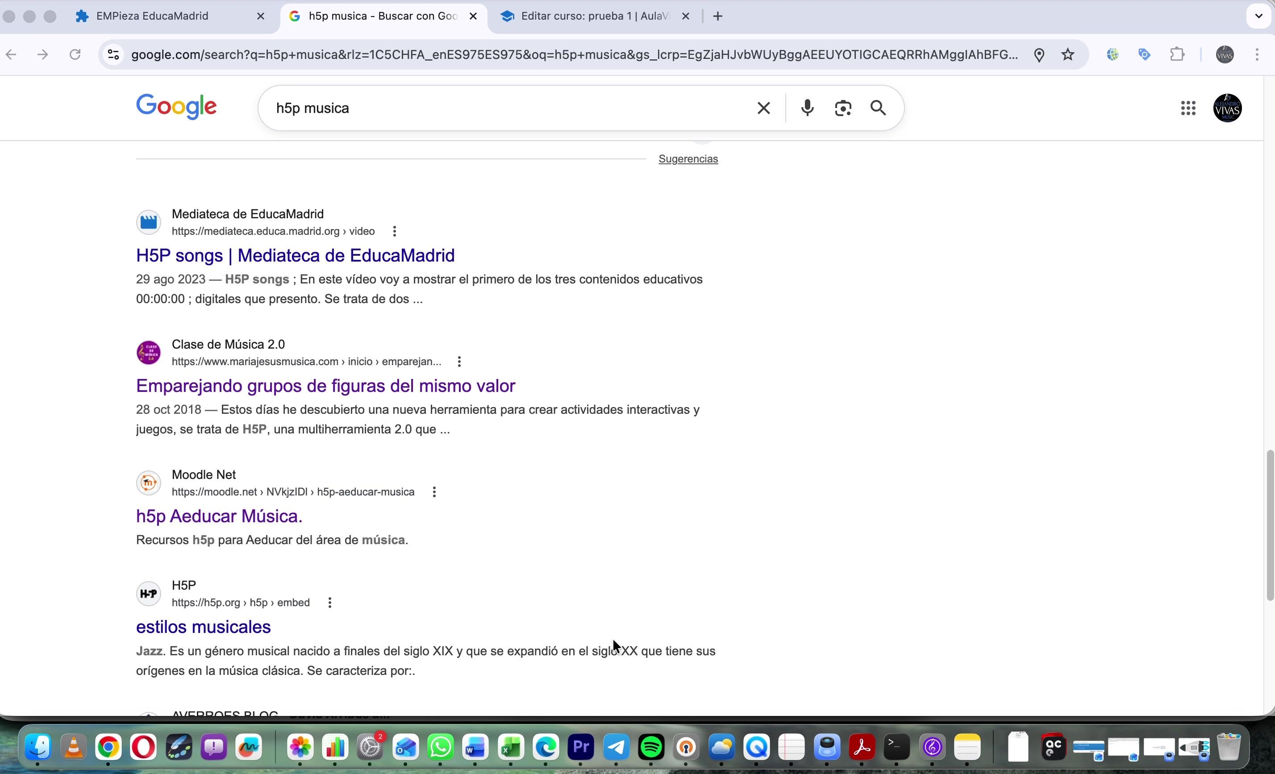Screen dimensions: 1275x774
Task: Bookmark this page with star icon
Action: [1068, 54]
